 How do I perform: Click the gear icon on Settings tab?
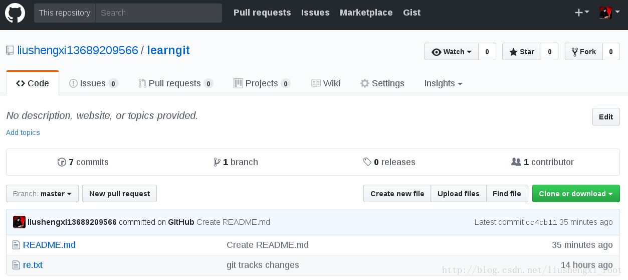pos(365,83)
